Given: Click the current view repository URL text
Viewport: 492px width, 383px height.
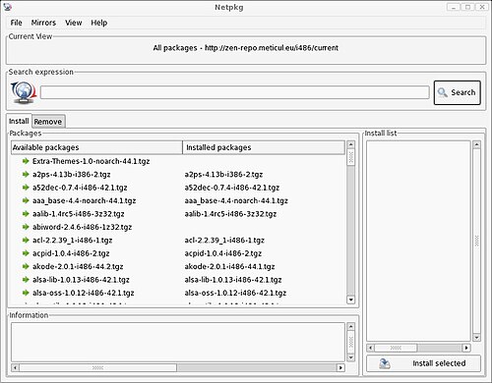Looking at the screenshot, I should (272, 48).
